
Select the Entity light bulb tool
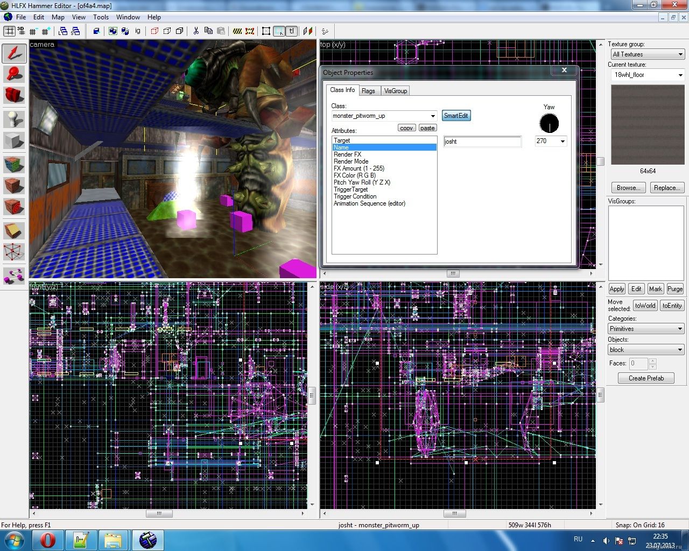(14, 119)
